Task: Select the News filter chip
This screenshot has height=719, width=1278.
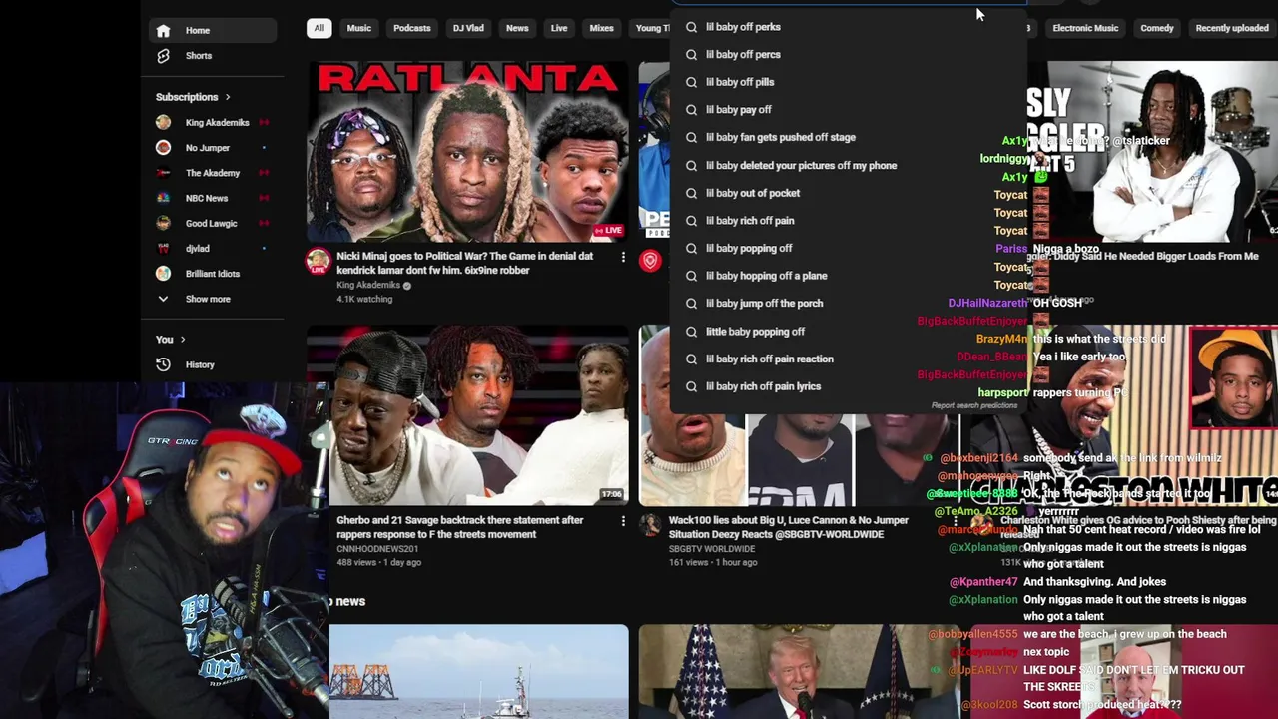Action: (517, 28)
